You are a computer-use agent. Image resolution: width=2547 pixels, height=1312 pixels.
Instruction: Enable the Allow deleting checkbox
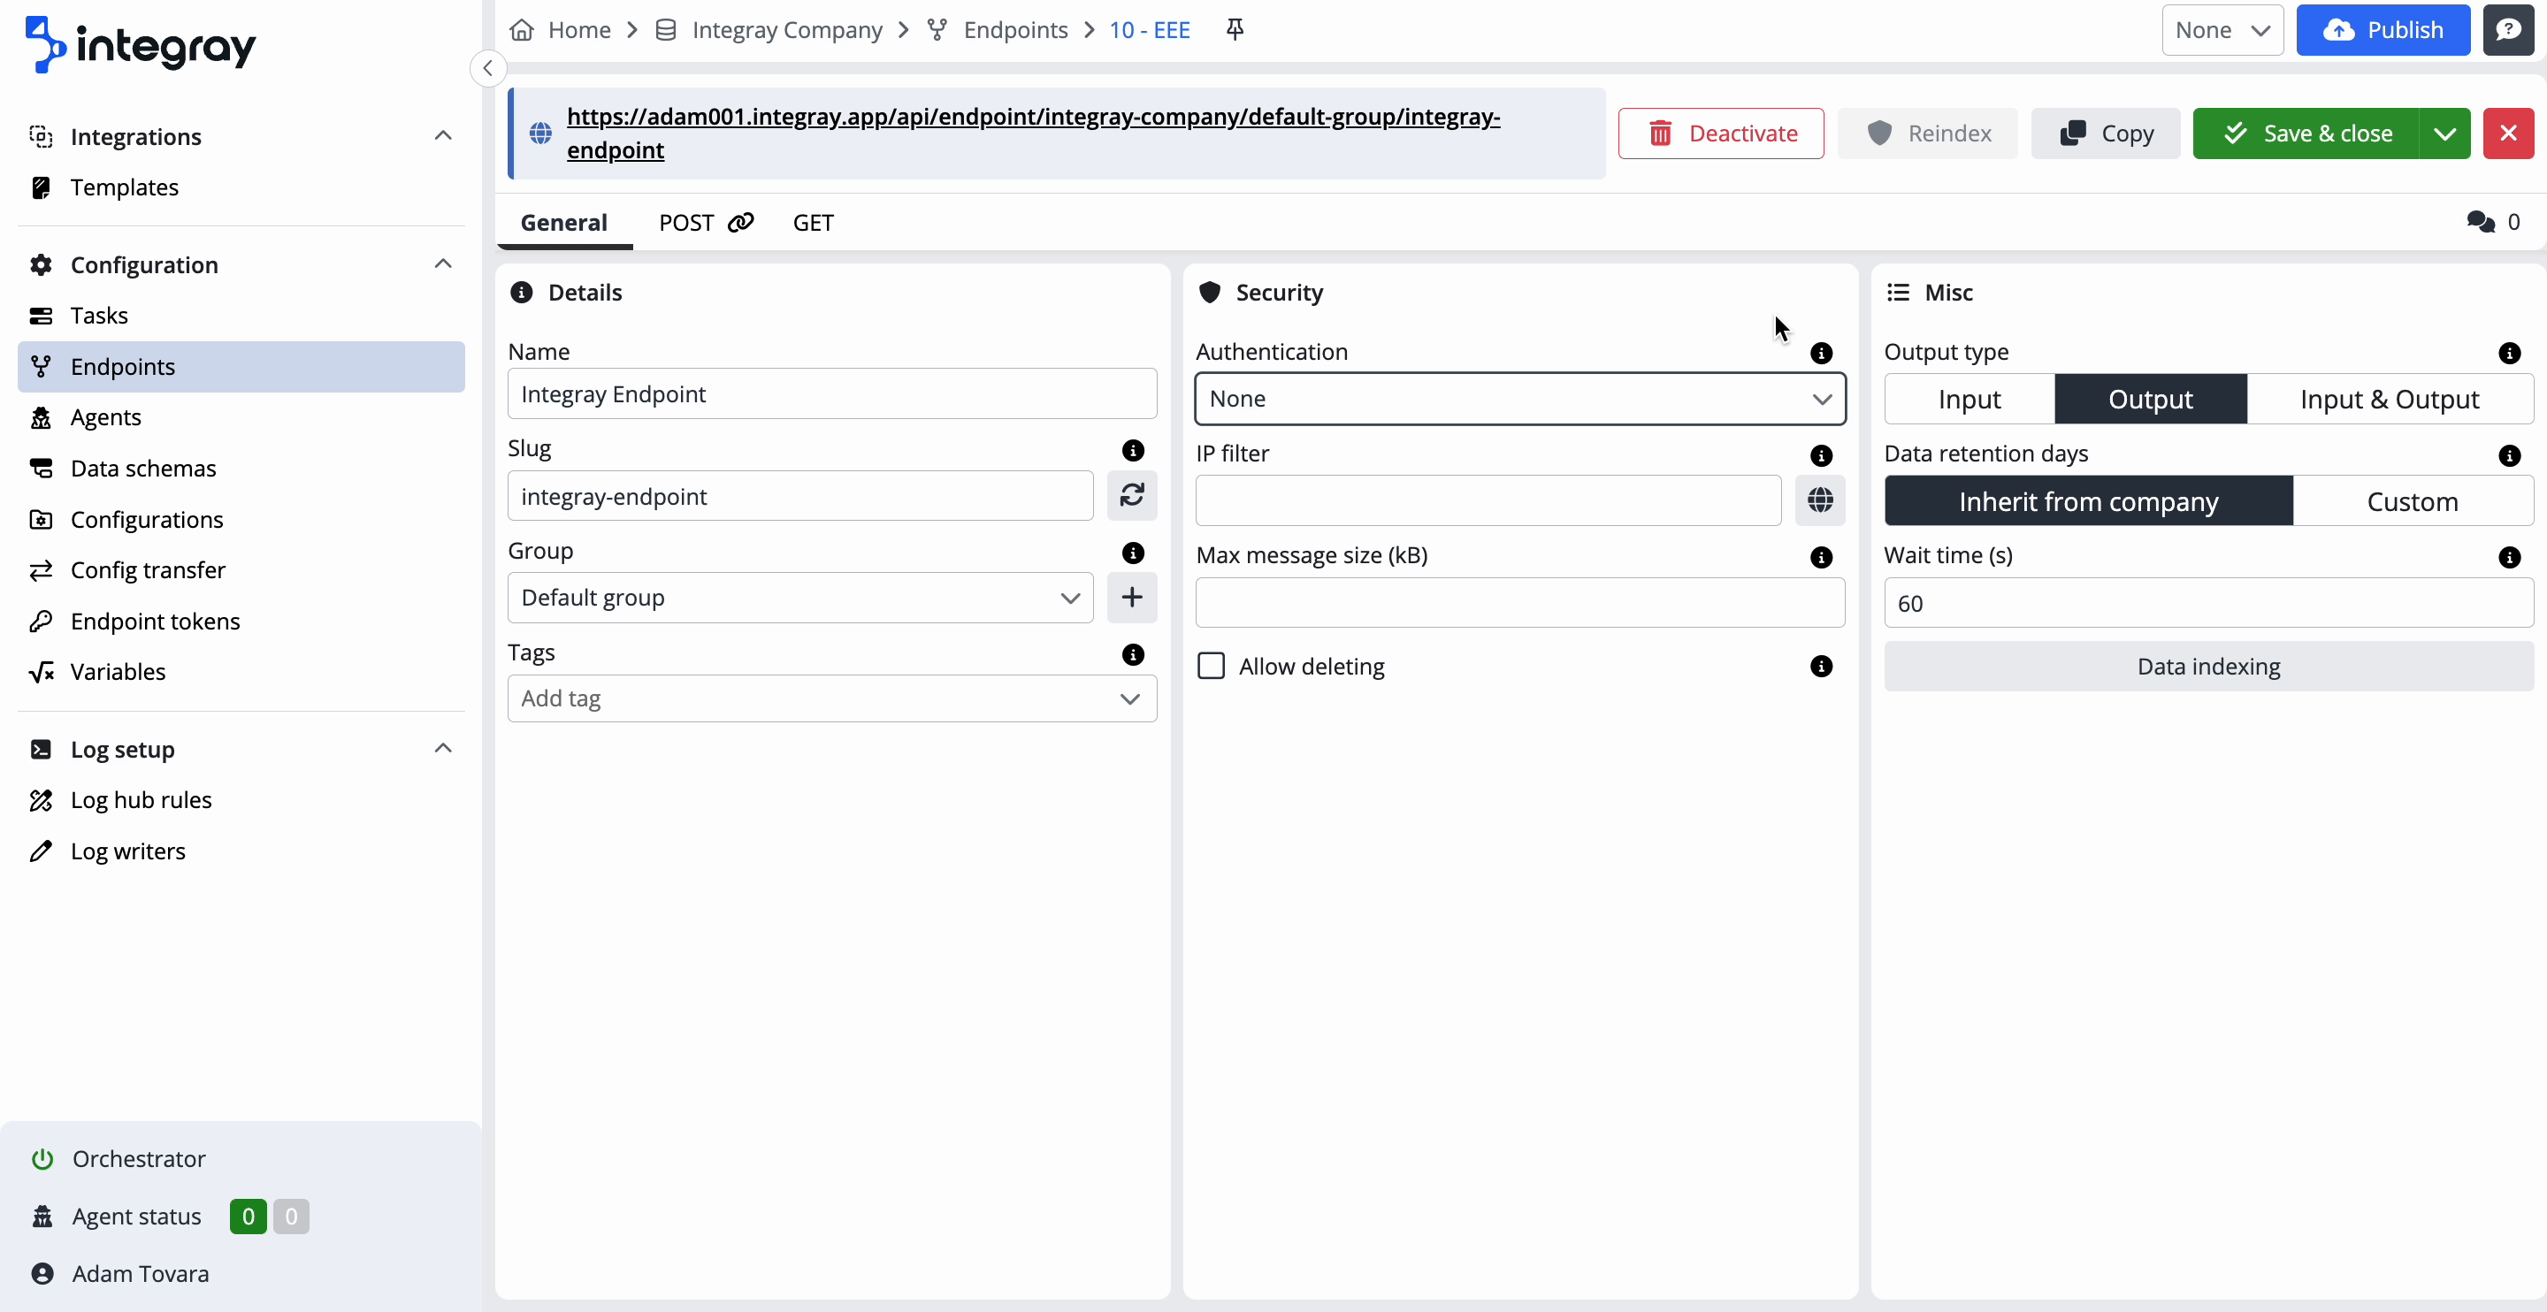(x=1210, y=666)
